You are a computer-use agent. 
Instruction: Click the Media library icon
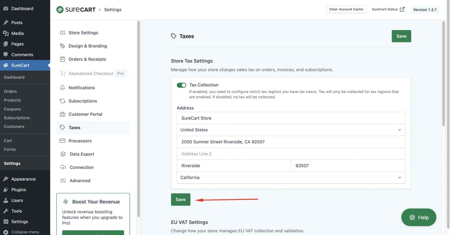[x=5, y=33]
